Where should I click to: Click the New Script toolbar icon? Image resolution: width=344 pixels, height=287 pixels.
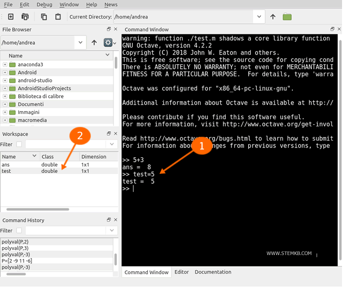(10, 17)
